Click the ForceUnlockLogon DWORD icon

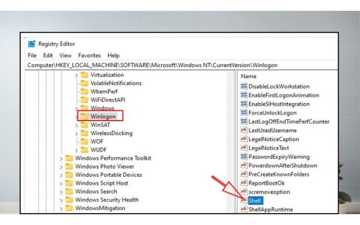tap(244, 112)
